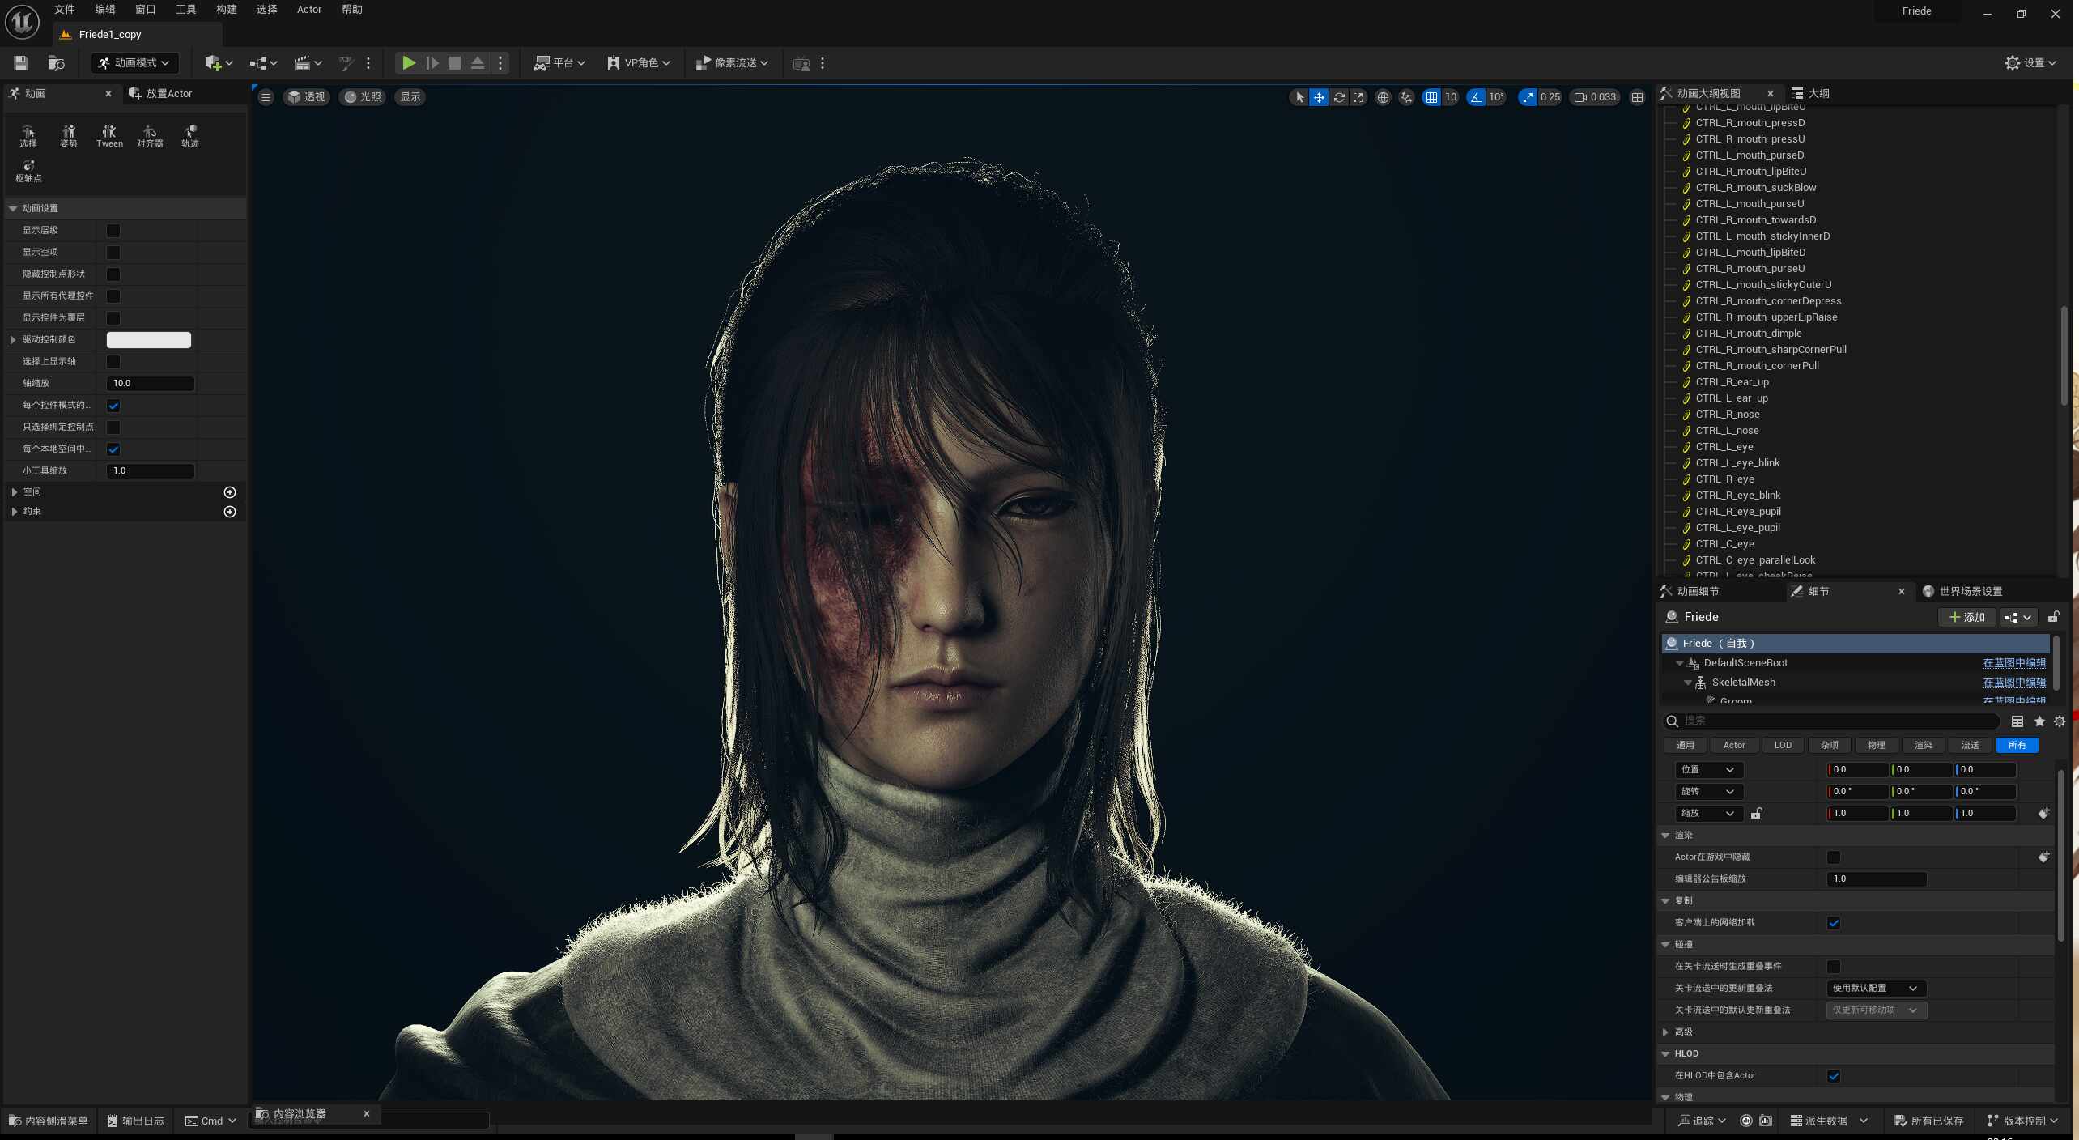Select the 姿势 (poses) tool

pyautogui.click(x=69, y=134)
